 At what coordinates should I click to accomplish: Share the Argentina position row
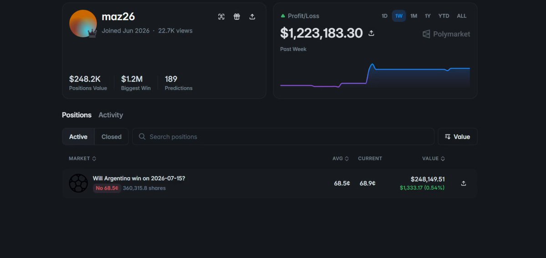pos(464,184)
